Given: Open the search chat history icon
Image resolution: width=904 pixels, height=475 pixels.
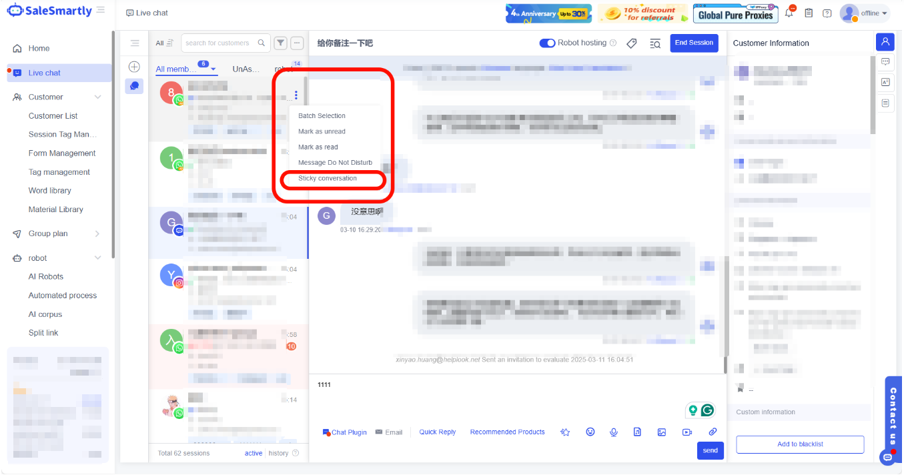Looking at the screenshot, I should pyautogui.click(x=655, y=43).
